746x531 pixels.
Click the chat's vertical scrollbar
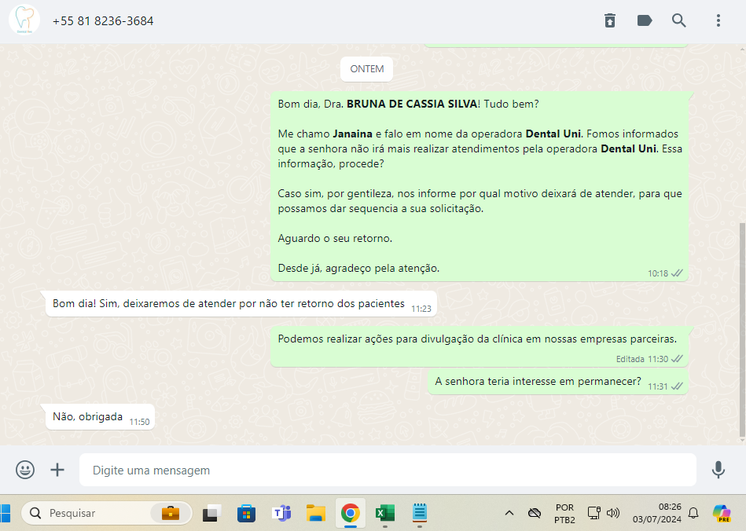point(742,330)
